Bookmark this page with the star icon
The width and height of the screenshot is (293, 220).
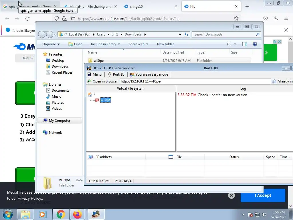click(x=236, y=18)
